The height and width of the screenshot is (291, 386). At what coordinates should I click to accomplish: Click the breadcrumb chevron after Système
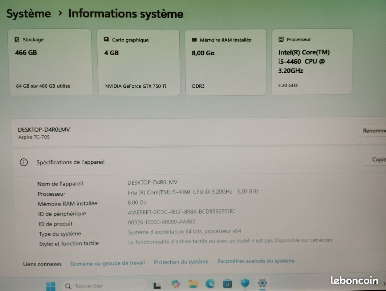pos(60,13)
